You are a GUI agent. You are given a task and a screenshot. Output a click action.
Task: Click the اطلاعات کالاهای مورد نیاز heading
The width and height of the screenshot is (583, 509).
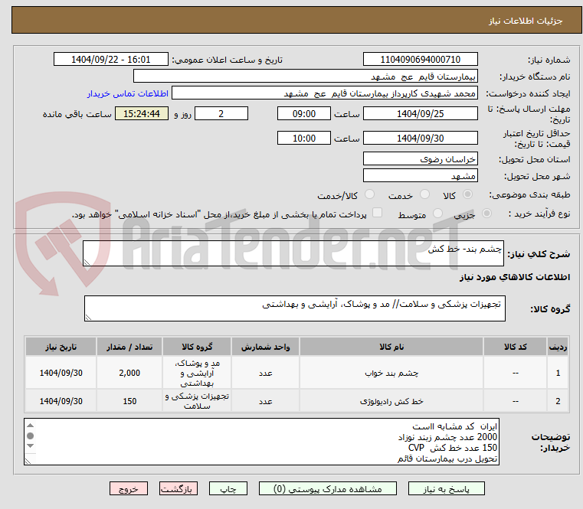(515, 277)
